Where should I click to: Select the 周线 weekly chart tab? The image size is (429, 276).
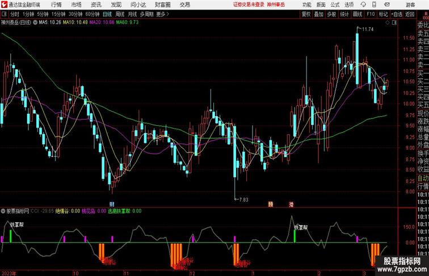(120, 14)
